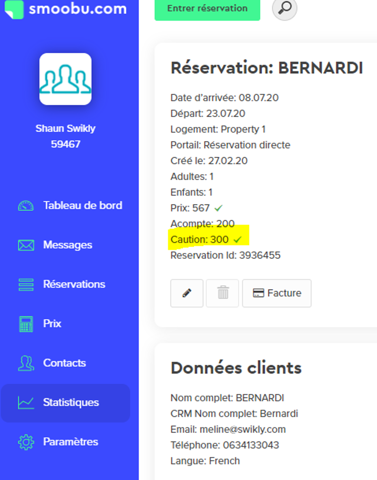The width and height of the screenshot is (377, 480).
Task: Click the Téléphone: 0634133043 line
Action: tap(225, 445)
